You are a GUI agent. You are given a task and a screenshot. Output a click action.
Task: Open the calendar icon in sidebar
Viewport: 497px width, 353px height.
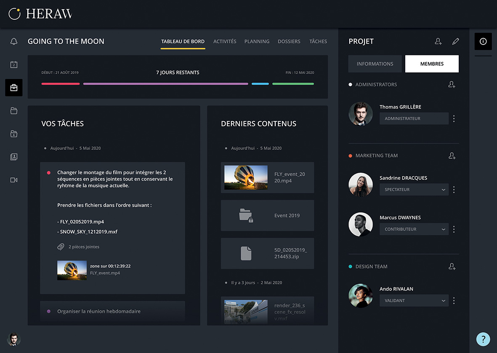14,64
